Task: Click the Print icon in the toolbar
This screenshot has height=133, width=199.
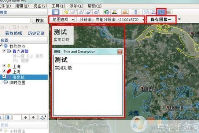Action: point(154,12)
